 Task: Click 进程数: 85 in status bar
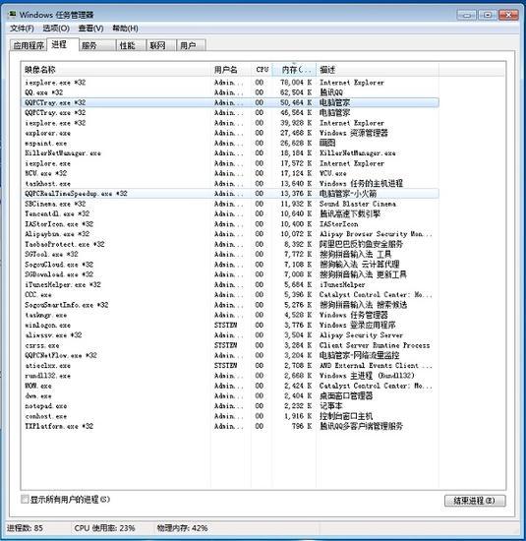25,528
